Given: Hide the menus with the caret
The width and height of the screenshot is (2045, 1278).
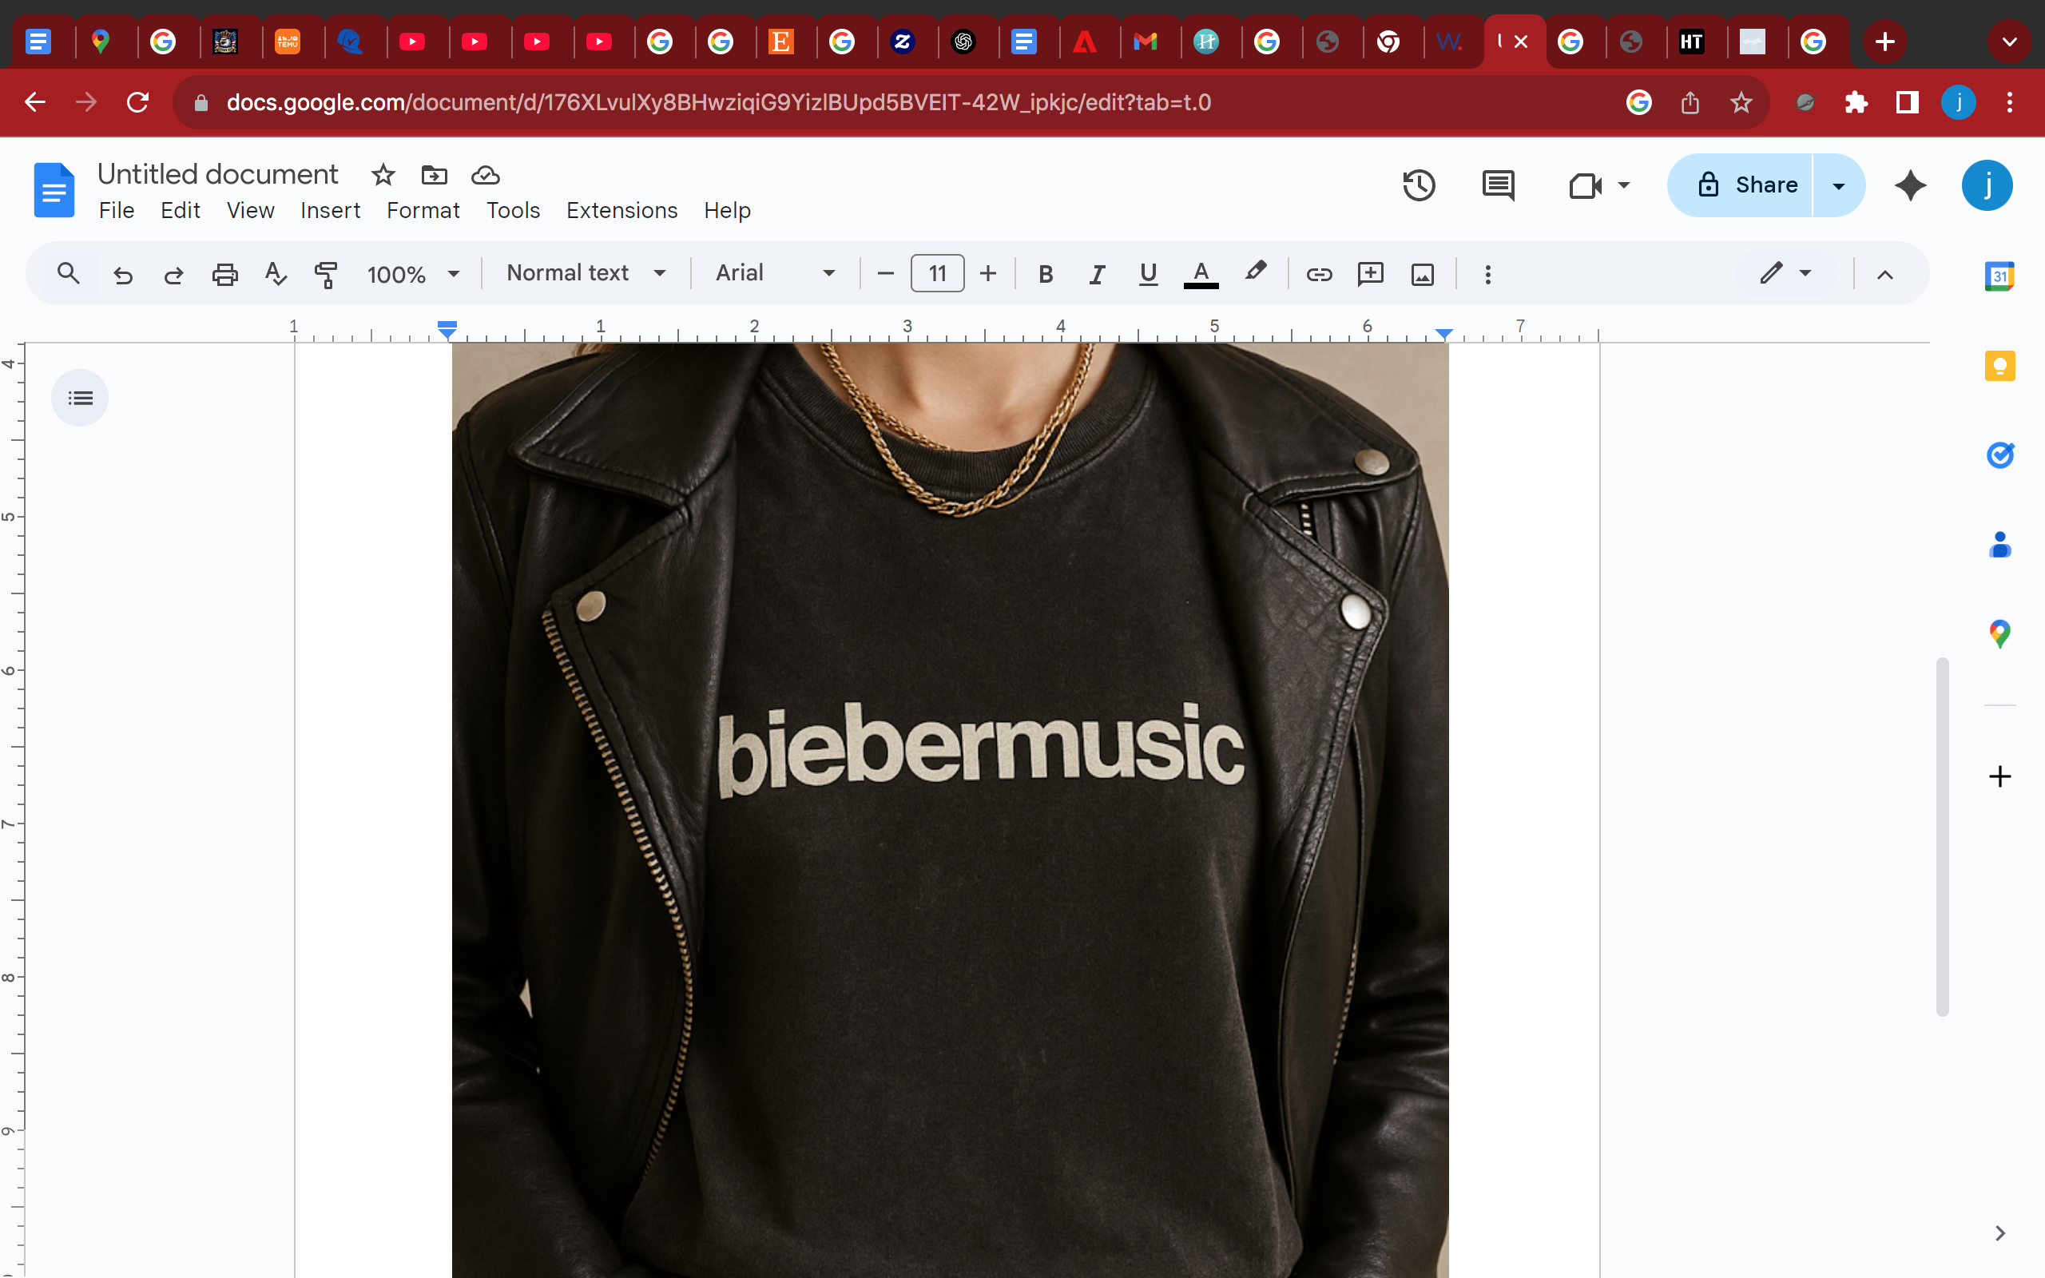Looking at the screenshot, I should [x=1884, y=274].
